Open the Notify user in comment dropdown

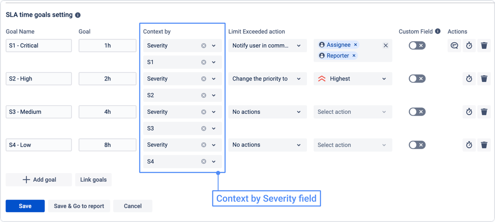(267, 46)
